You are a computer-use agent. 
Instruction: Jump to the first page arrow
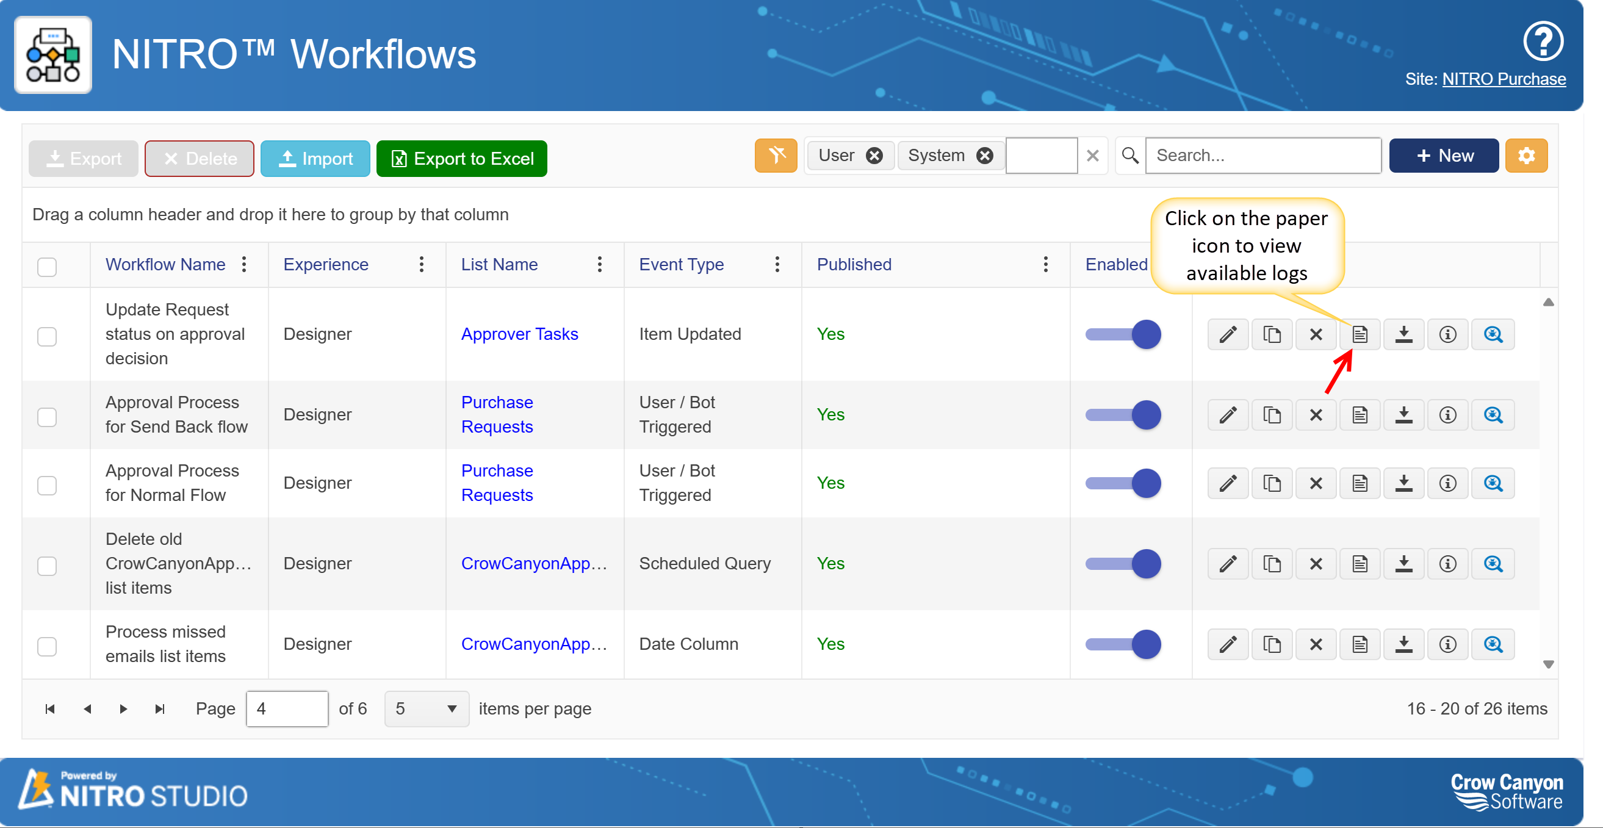click(51, 708)
